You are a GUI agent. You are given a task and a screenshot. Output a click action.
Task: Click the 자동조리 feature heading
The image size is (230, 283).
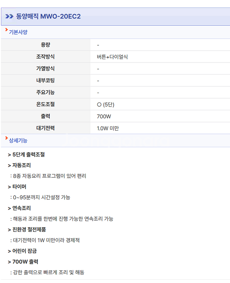point(21,165)
